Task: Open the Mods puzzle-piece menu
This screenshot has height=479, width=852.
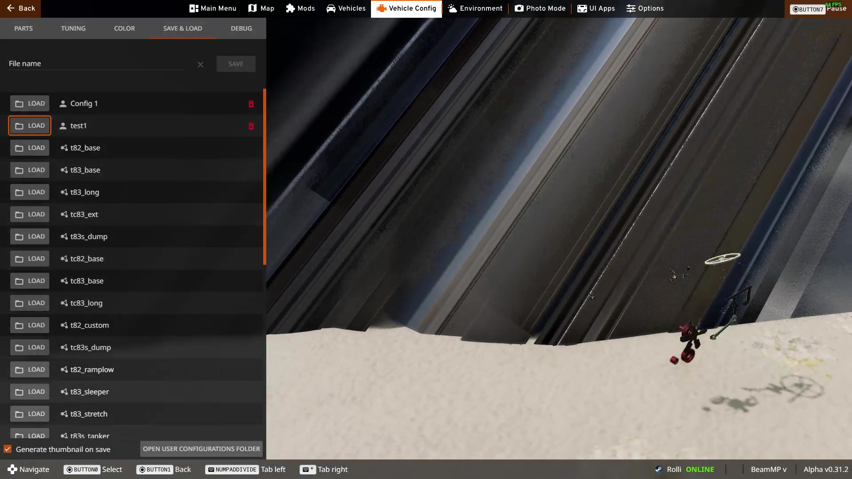Action: (300, 8)
